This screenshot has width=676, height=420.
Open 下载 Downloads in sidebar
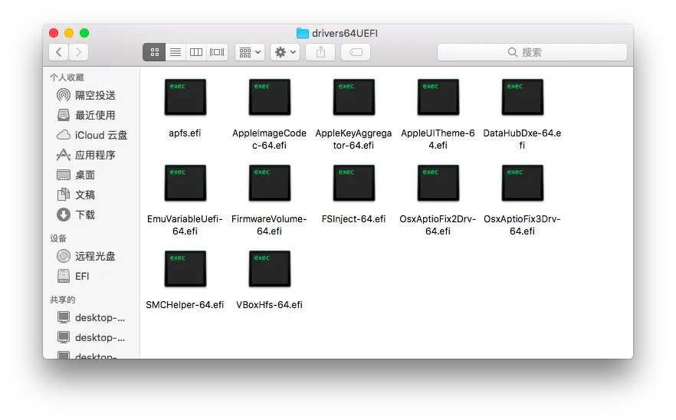tap(76, 215)
